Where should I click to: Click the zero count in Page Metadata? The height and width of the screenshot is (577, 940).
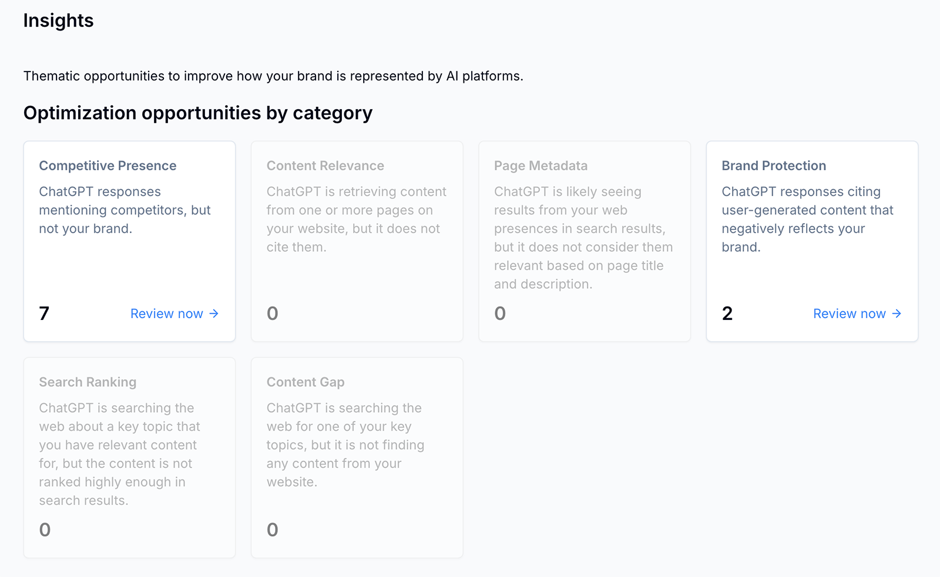pyautogui.click(x=500, y=313)
